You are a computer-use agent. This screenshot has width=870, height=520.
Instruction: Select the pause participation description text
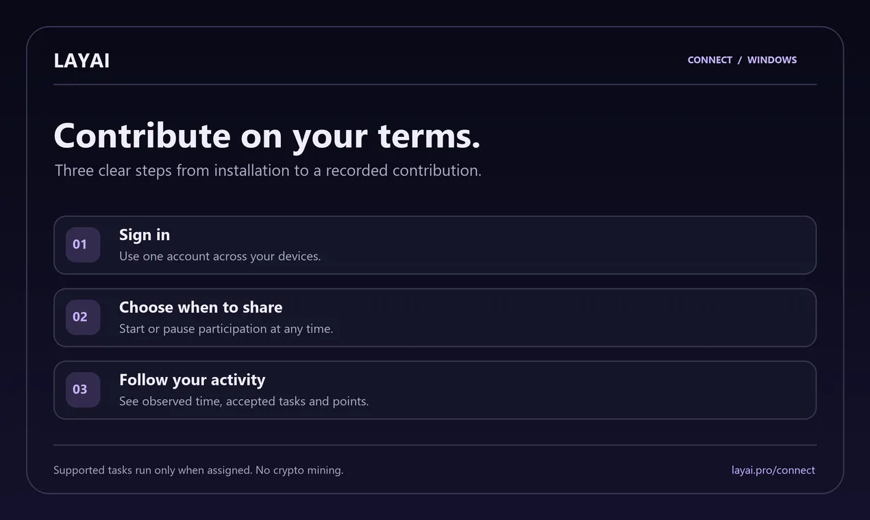pyautogui.click(x=226, y=329)
